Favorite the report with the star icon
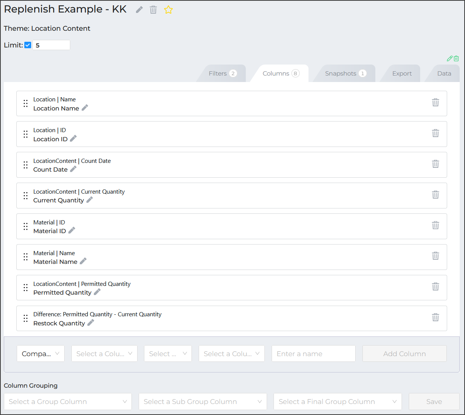465x415 pixels. pyautogui.click(x=168, y=10)
